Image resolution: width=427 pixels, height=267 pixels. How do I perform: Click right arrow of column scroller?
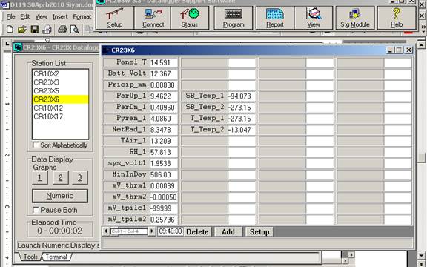pyautogui.click(x=152, y=231)
